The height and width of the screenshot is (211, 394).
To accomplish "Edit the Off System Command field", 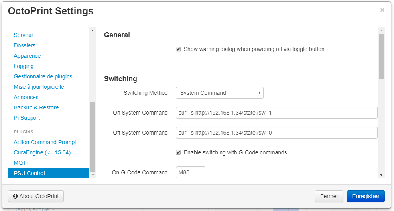I will 276,133.
